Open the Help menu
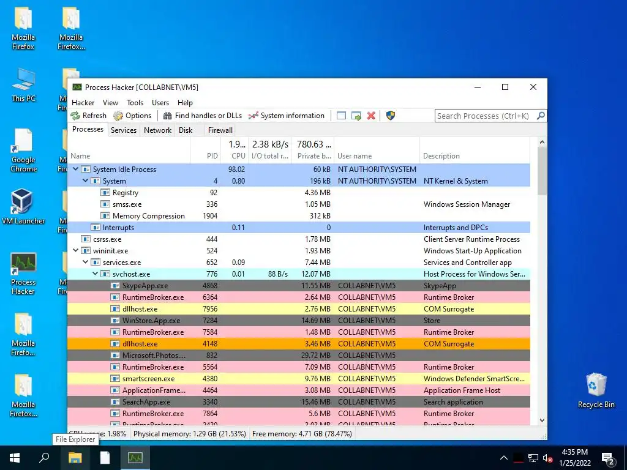Screen dimensions: 627x470 point(185,103)
